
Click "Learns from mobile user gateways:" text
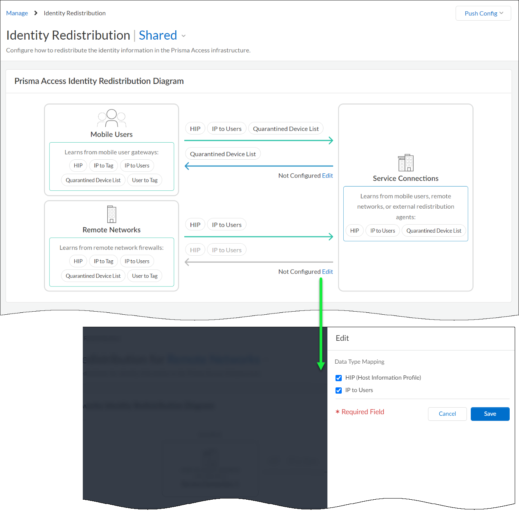coord(112,152)
